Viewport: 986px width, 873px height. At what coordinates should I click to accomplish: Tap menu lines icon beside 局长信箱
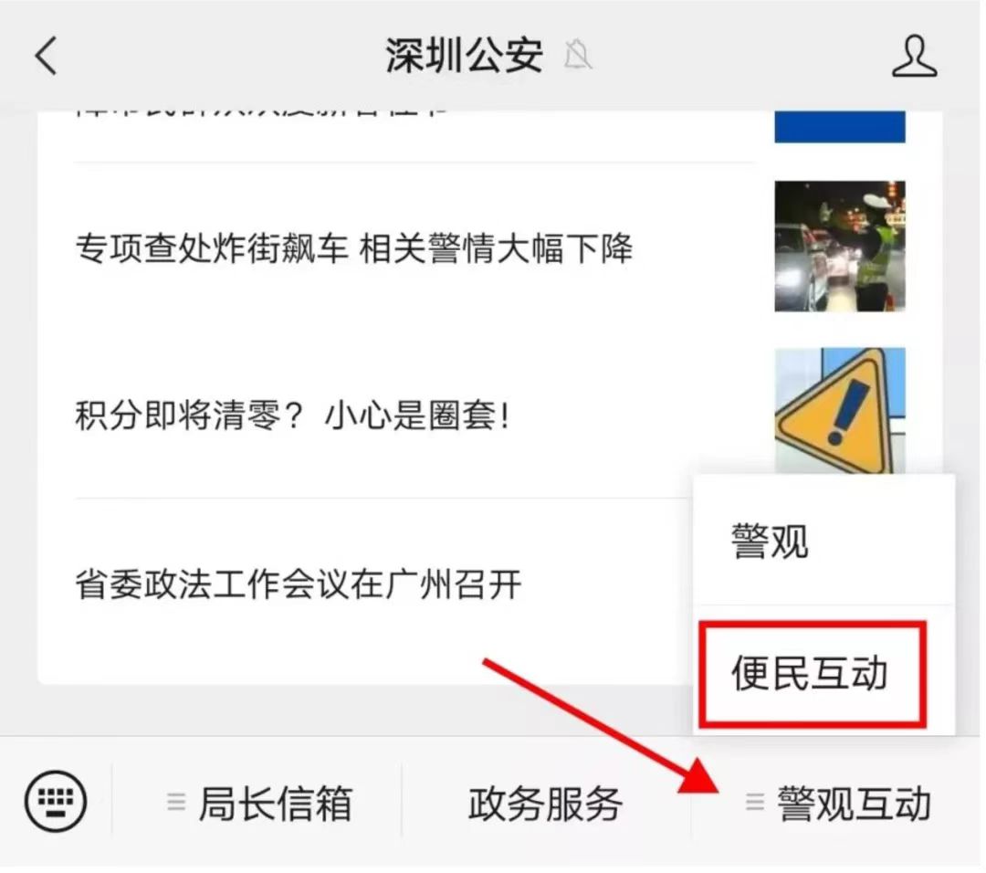coord(176,801)
